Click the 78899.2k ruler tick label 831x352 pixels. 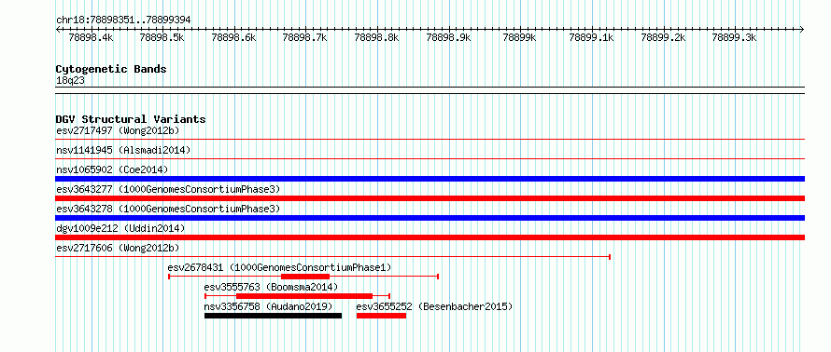663,37
